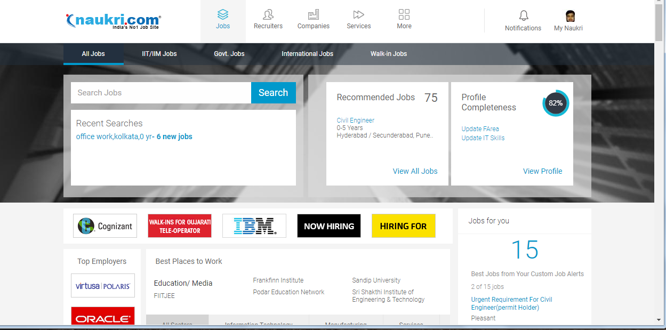Open the IBM logo banner
666x330 pixels.
pos(254,226)
